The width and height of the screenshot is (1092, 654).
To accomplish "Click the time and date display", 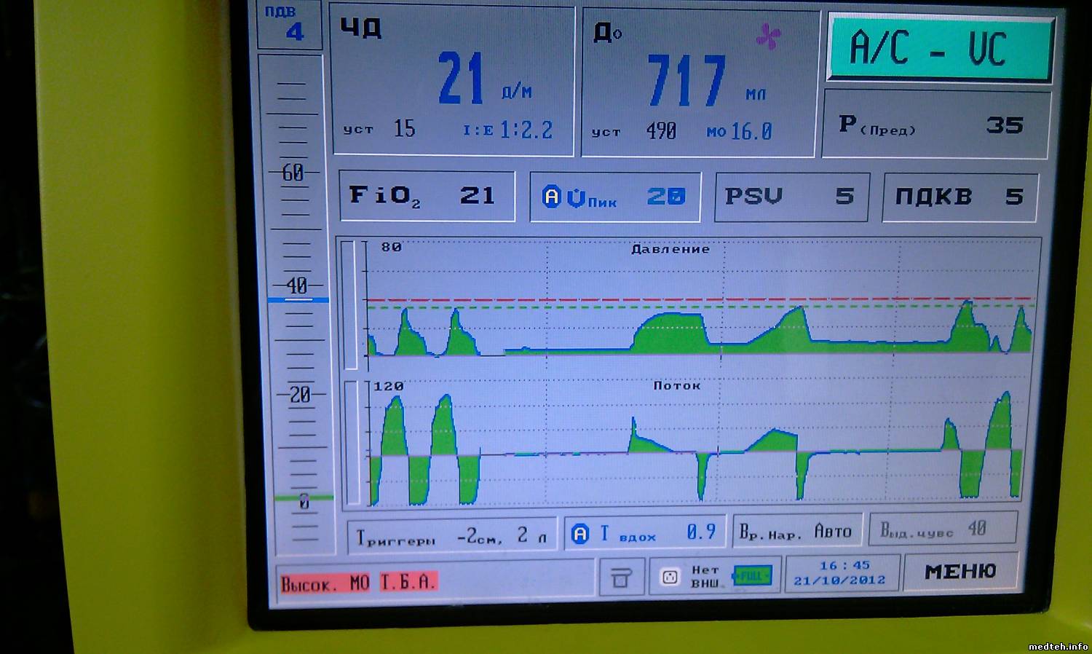I will [842, 573].
